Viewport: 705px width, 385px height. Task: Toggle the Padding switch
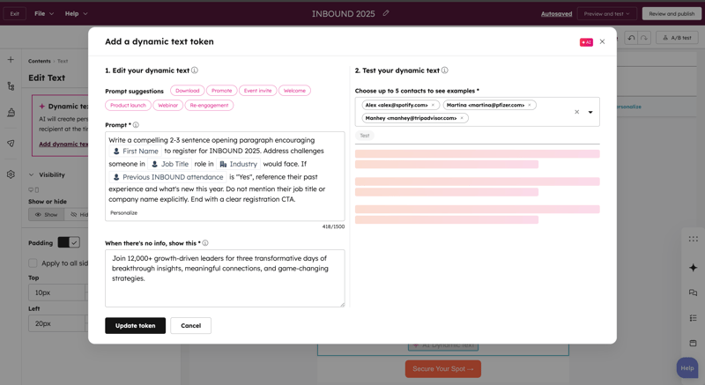(x=69, y=242)
